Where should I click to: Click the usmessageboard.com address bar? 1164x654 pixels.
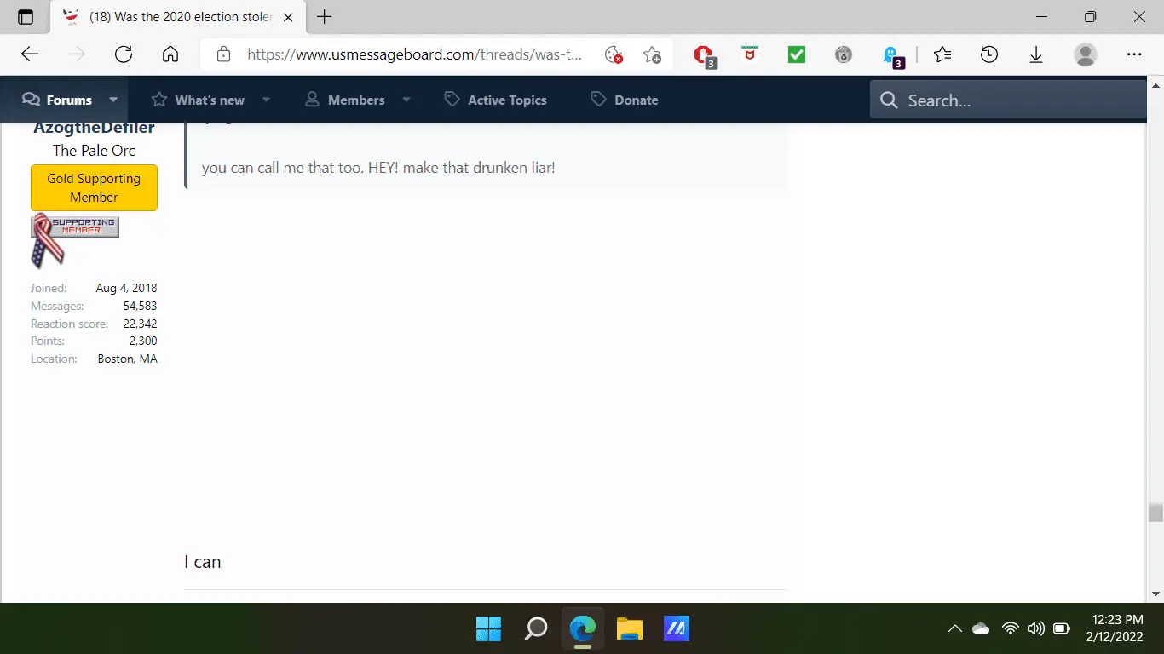tap(415, 54)
